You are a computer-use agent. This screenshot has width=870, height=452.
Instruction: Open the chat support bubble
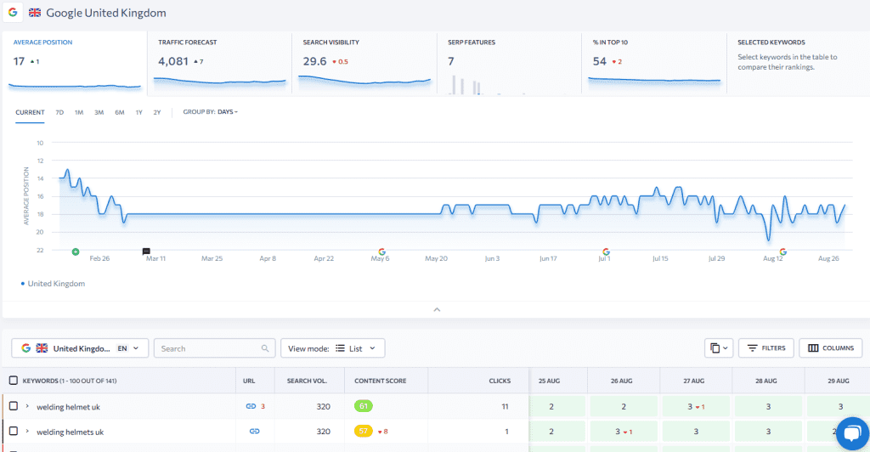coord(852,433)
